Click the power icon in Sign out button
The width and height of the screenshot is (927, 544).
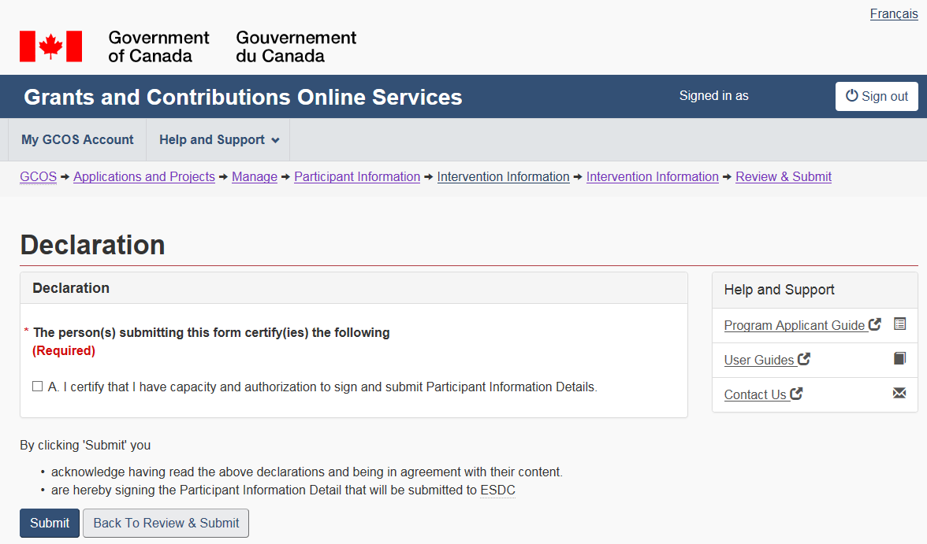click(x=851, y=96)
